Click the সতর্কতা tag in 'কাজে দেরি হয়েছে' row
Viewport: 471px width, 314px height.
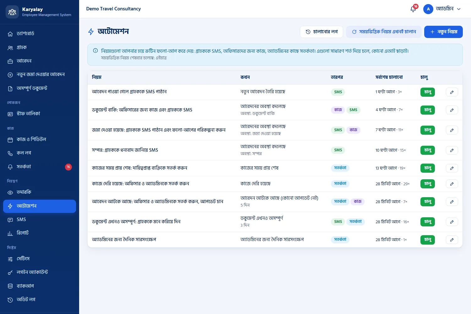(340, 184)
